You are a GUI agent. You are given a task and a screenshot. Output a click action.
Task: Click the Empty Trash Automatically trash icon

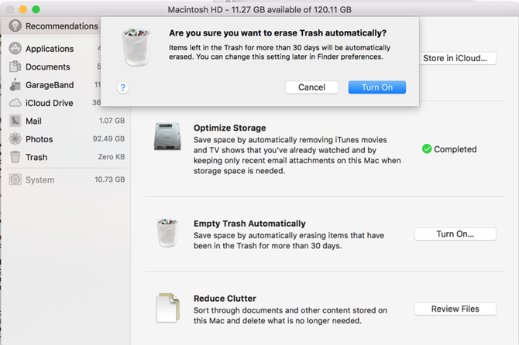tap(167, 233)
